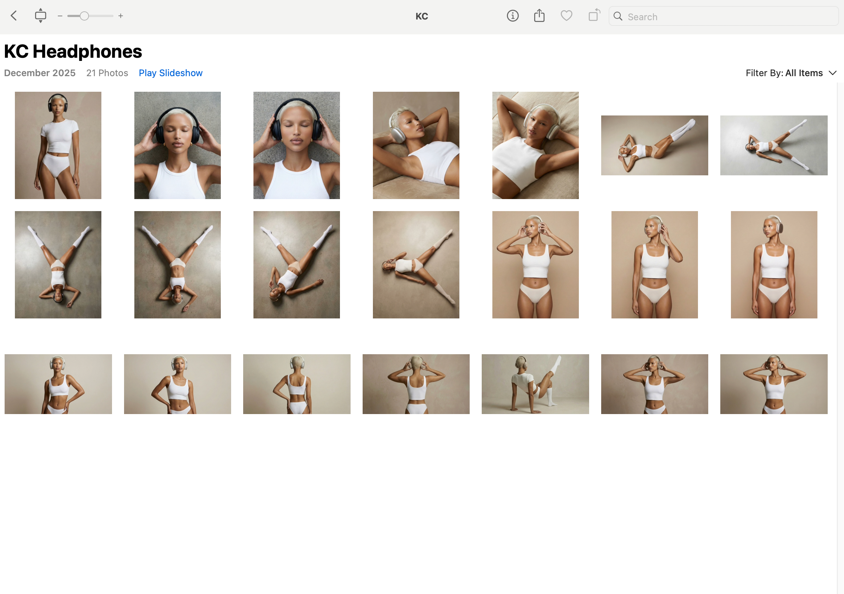
Task: Zoom out with the minus icon
Action: click(60, 16)
